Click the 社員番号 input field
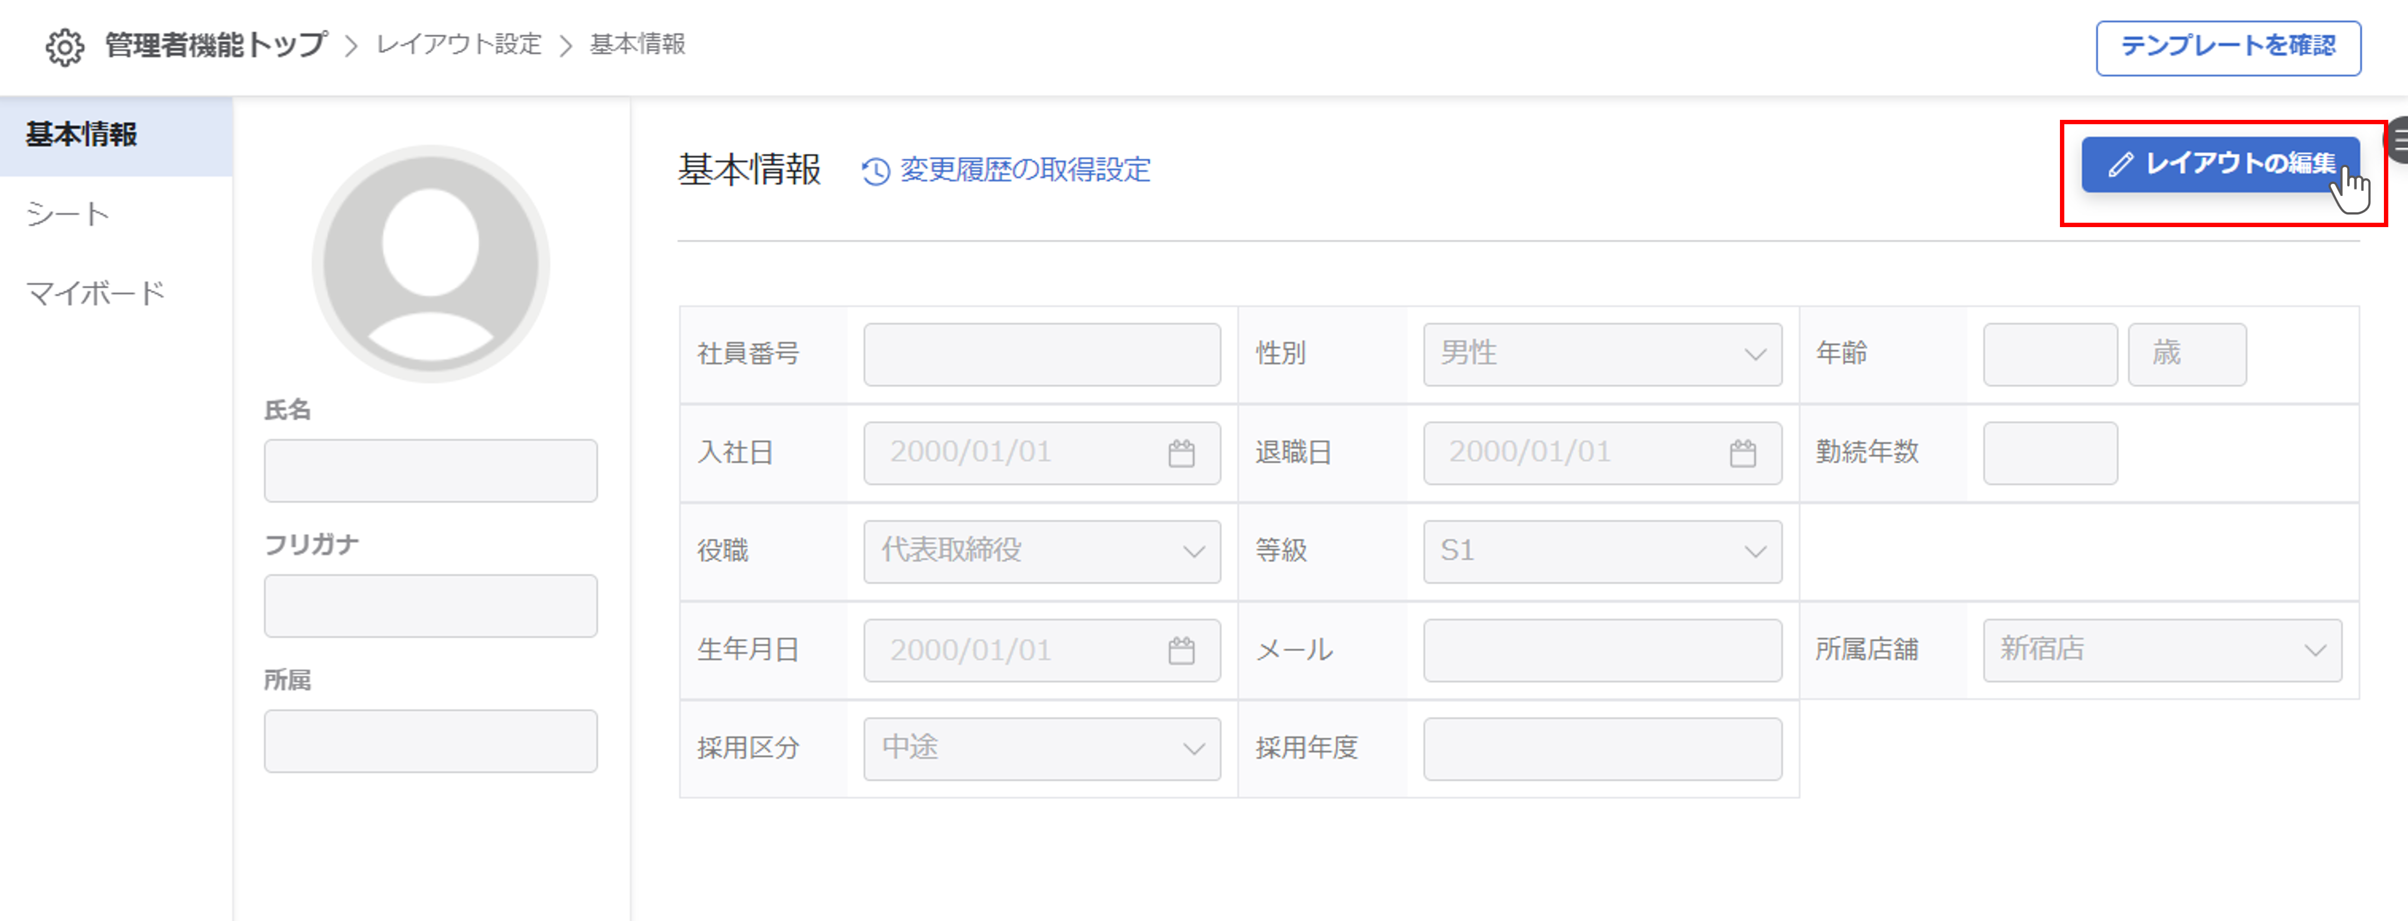Image resolution: width=2408 pixels, height=921 pixels. (x=1041, y=355)
